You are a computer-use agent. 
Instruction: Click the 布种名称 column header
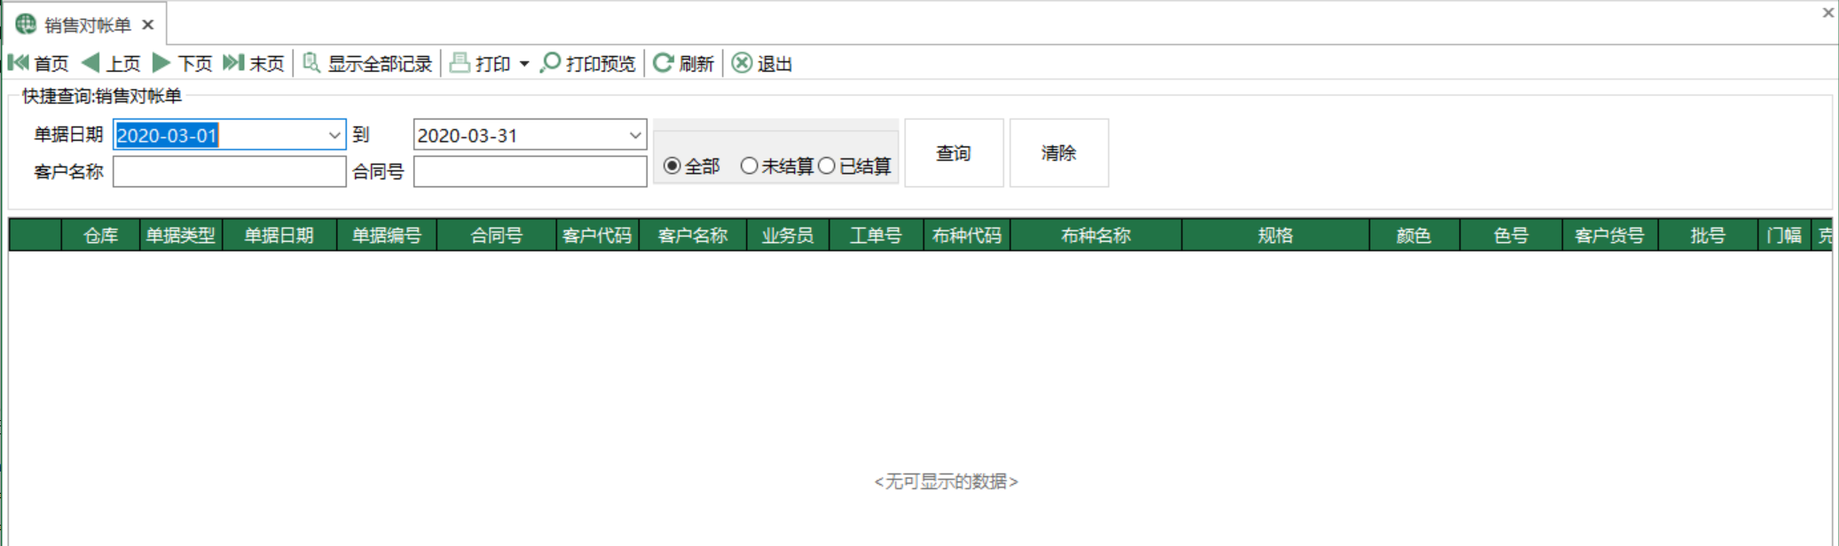[x=1096, y=235]
